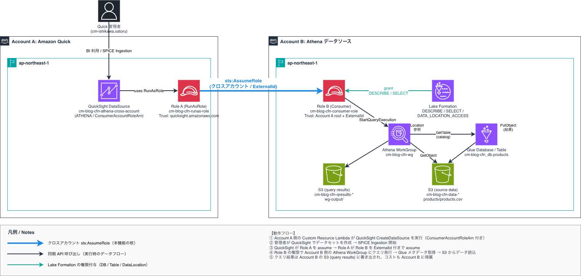Click the cm-blog-cfn-consumer-role text
The height and width of the screenshot is (276, 581).
click(334, 111)
